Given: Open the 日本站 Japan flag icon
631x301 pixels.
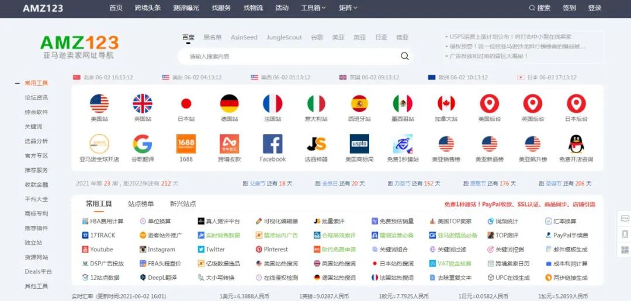Looking at the screenshot, I should point(186,104).
